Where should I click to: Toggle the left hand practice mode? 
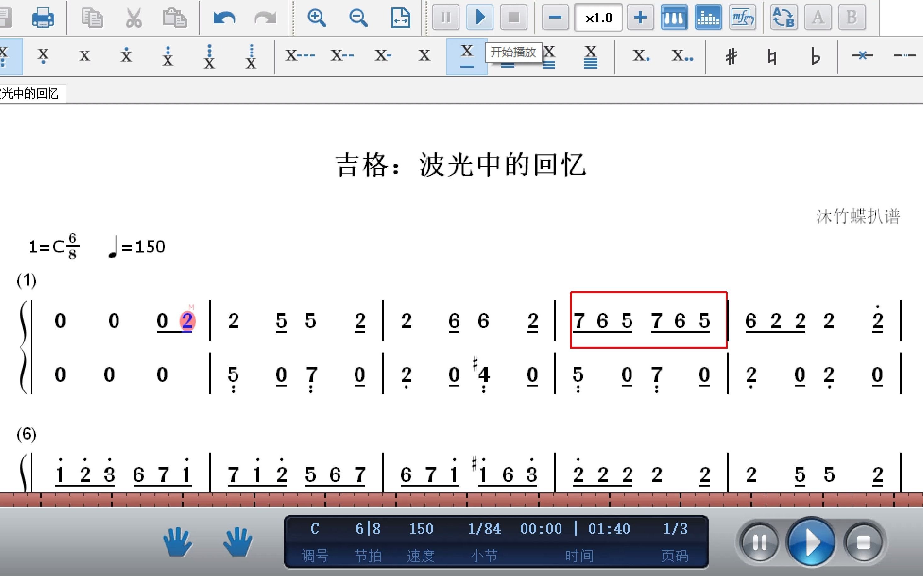177,542
